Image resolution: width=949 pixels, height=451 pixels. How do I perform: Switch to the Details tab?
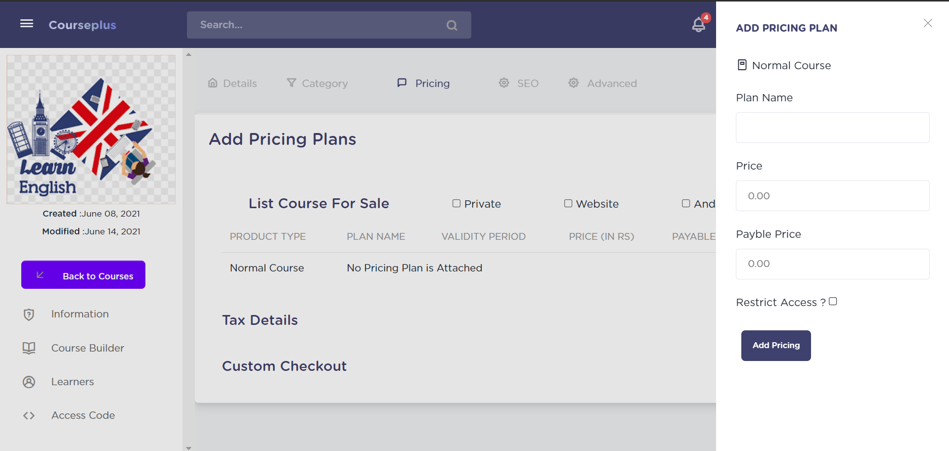(232, 83)
